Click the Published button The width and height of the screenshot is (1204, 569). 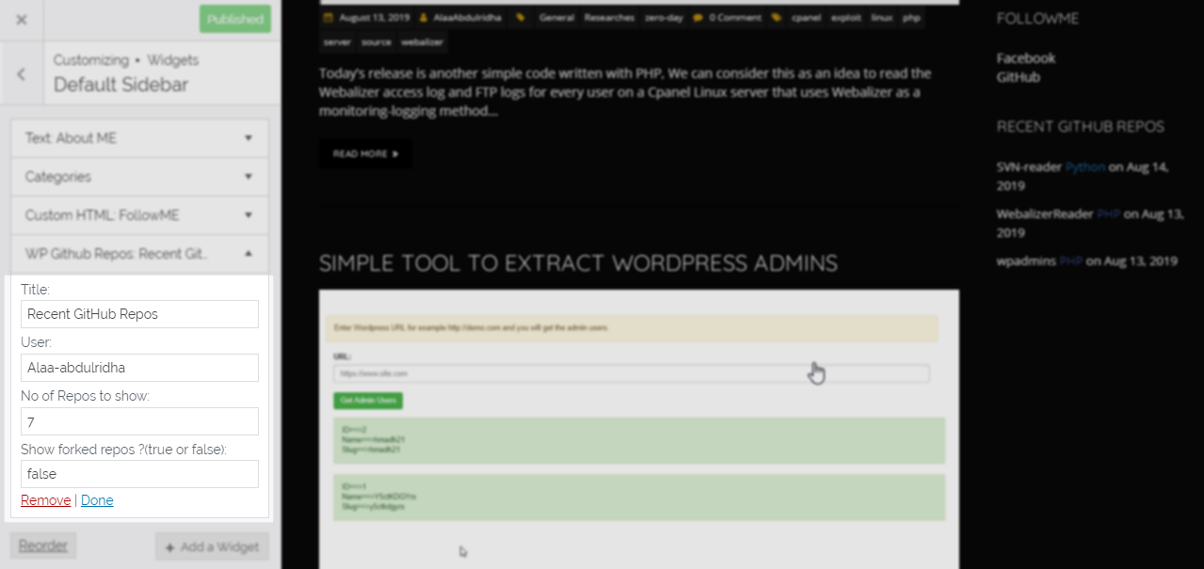[x=235, y=20]
